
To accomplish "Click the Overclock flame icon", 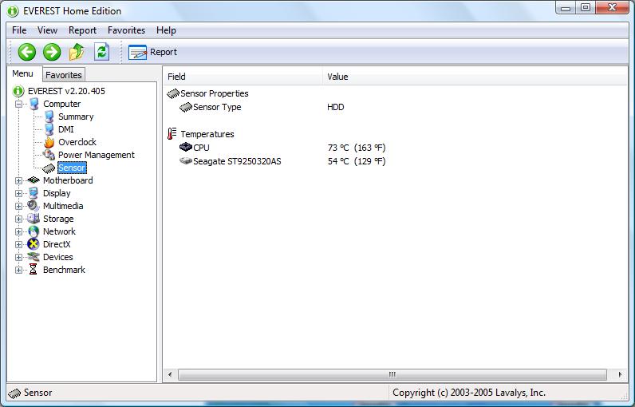I will 49,142.
